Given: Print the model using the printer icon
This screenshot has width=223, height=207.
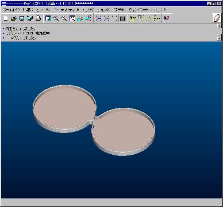Looking at the screenshot, I should [38, 18].
